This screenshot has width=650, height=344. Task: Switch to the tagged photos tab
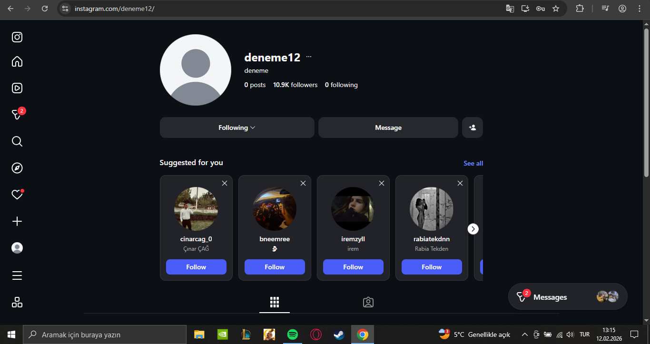tap(368, 302)
